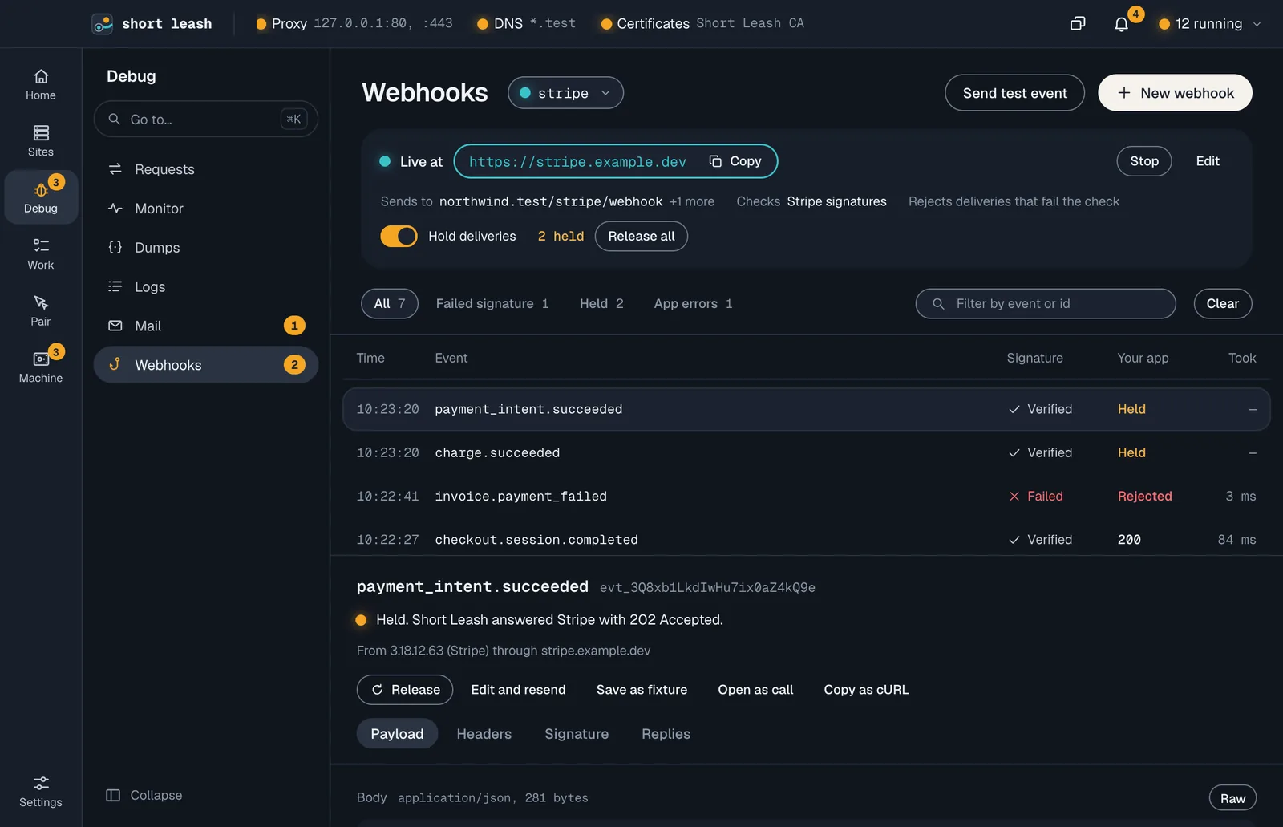The image size is (1283, 827).
Task: Select the charge.succeeded row
Action: (807, 453)
